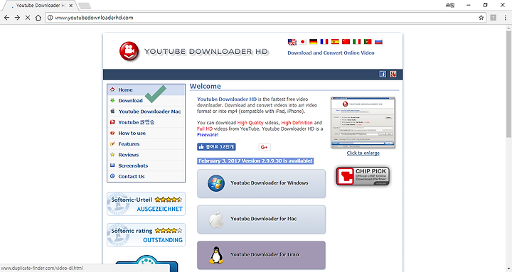Switch language with the UK flag
Image resolution: width=512 pixels, height=272 pixels.
pyautogui.click(x=292, y=42)
